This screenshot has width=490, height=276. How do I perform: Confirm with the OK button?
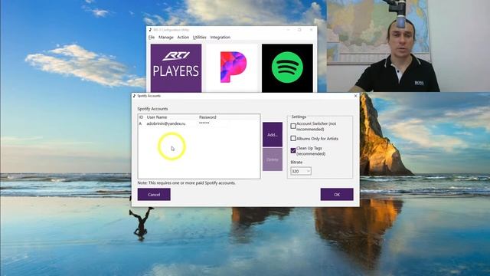coord(337,194)
